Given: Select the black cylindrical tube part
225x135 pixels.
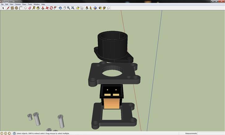Looking at the screenshot, I should point(113,45).
